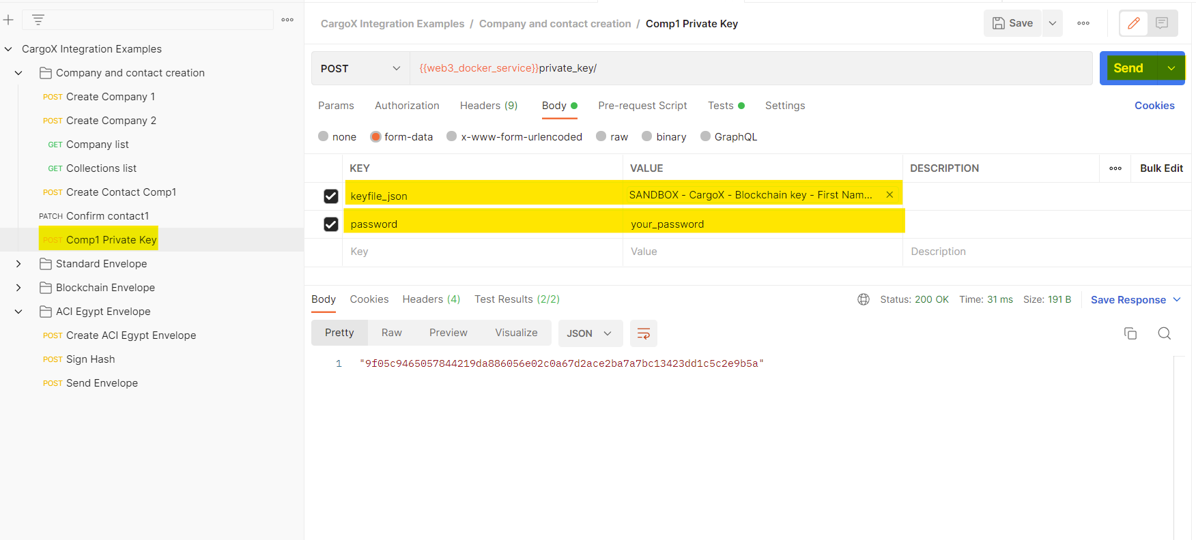This screenshot has width=1196, height=540.
Task: Open the Params tab
Action: pos(336,106)
